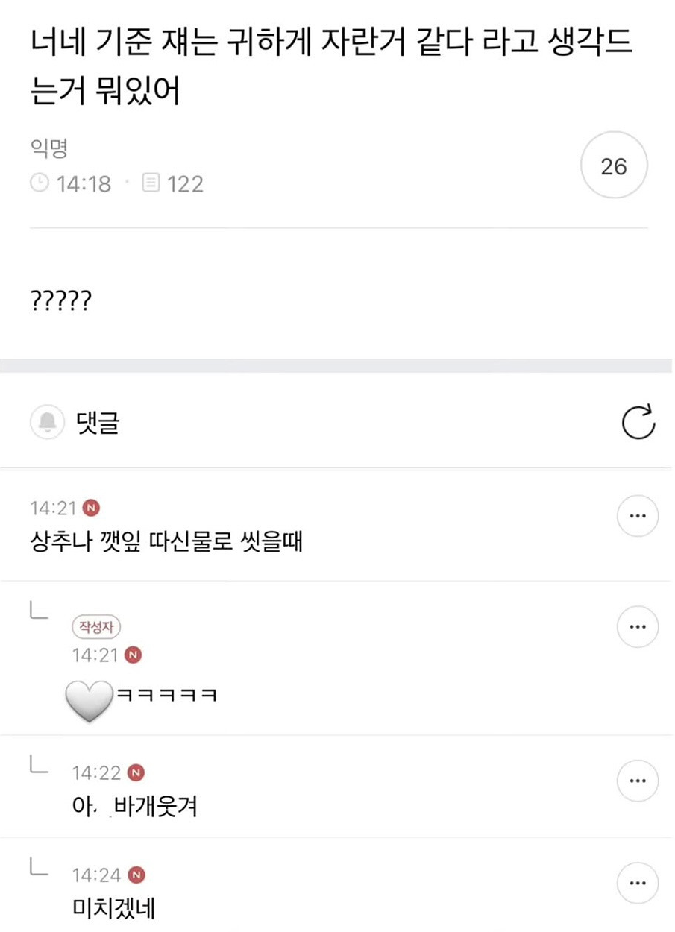The height and width of the screenshot is (932, 675).
Task: Click the 작성자 author badge
Action: point(96,627)
